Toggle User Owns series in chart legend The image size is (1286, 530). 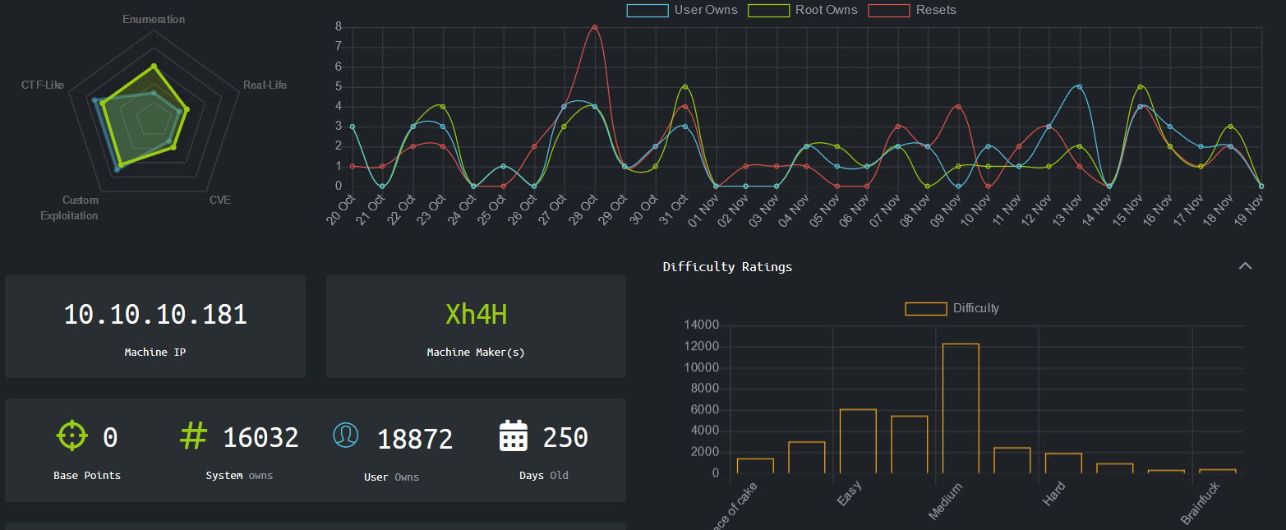682,11
